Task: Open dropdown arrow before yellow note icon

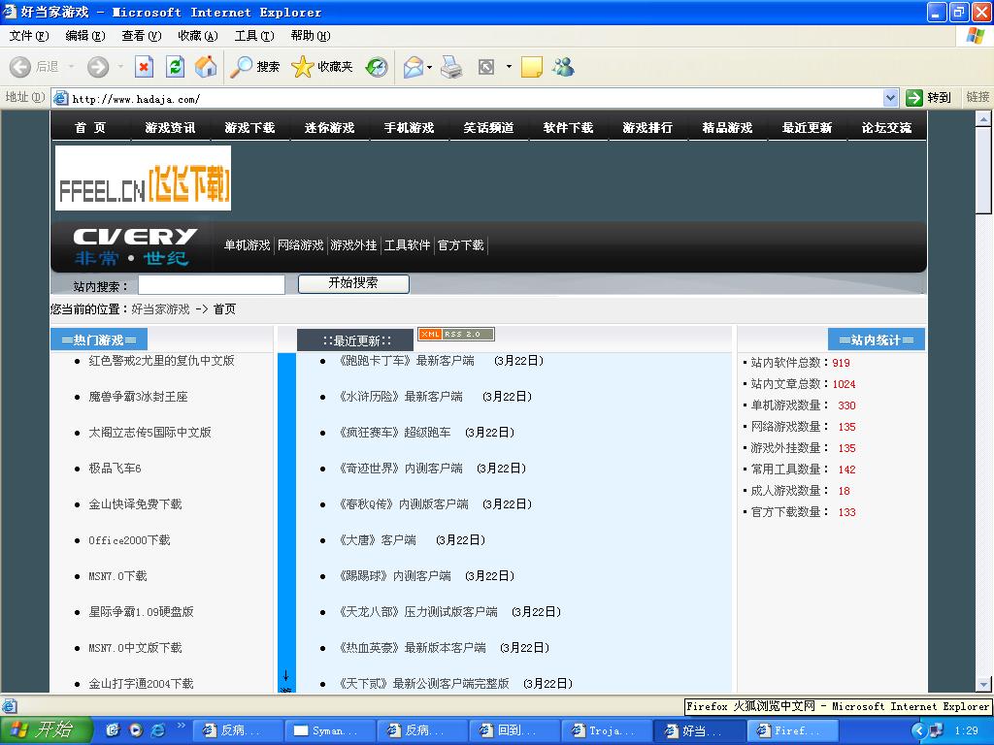Action: tap(509, 67)
